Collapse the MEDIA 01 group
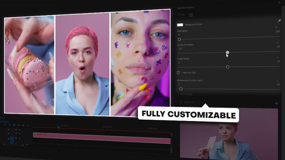 pyautogui.click(x=181, y=102)
